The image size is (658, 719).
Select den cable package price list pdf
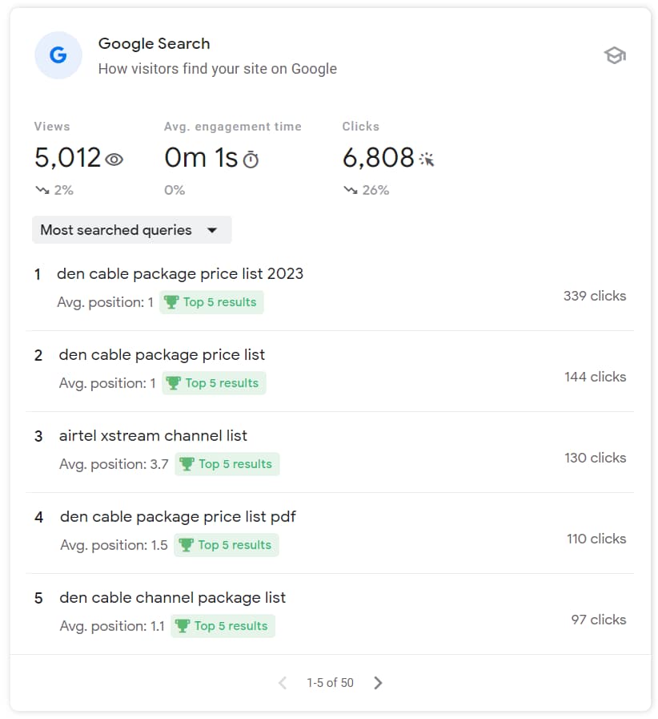(178, 516)
